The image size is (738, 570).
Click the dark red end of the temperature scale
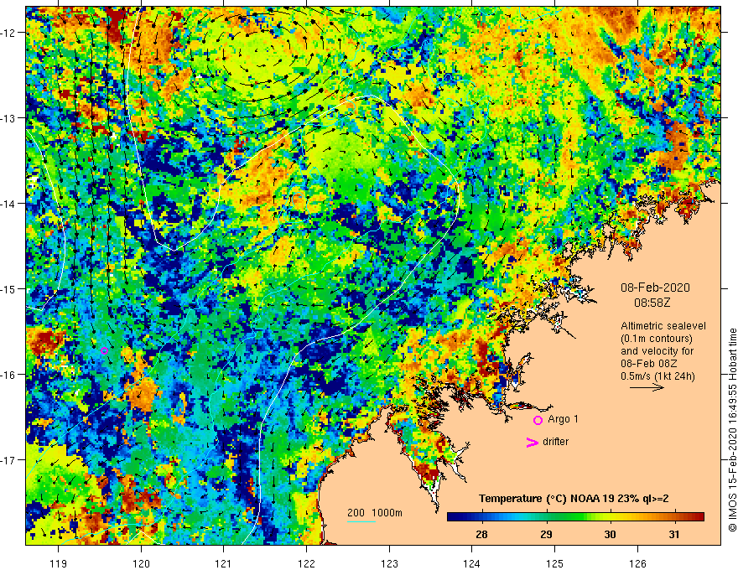click(x=699, y=517)
